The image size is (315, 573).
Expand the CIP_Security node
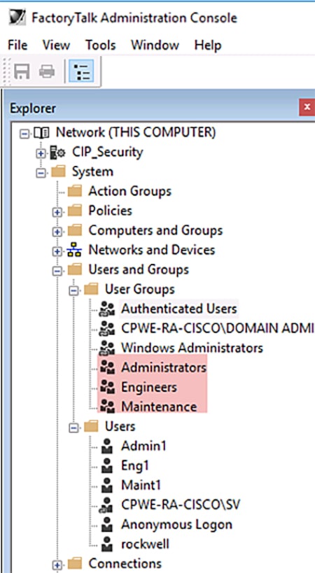coord(41,153)
